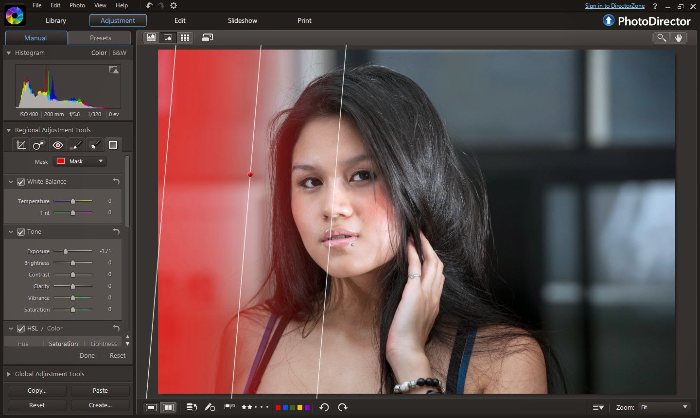The width and height of the screenshot is (700, 418).
Task: Click the Paste button
Action: (x=100, y=390)
